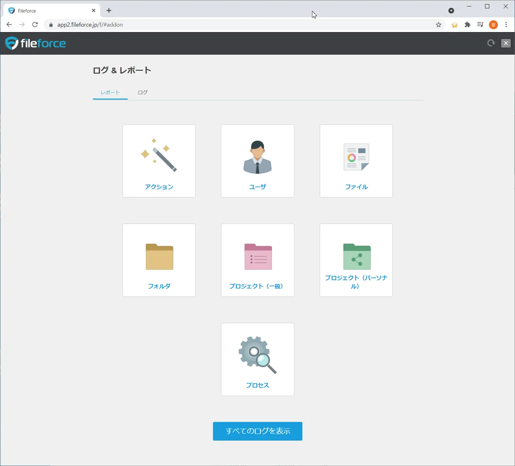This screenshot has width=515, height=466.
Task: Select the ファイル document report icon
Action: pyautogui.click(x=356, y=157)
